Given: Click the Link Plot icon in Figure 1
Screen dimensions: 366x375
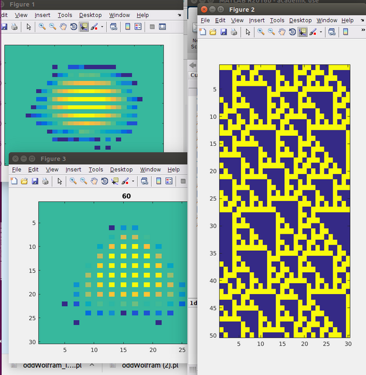Looking at the screenshot, I should coord(113,27).
